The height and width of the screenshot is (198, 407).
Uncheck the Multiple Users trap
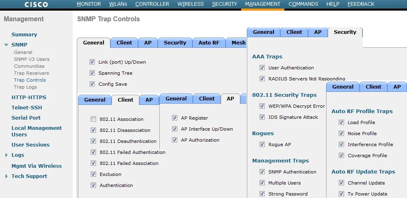[x=262, y=183]
